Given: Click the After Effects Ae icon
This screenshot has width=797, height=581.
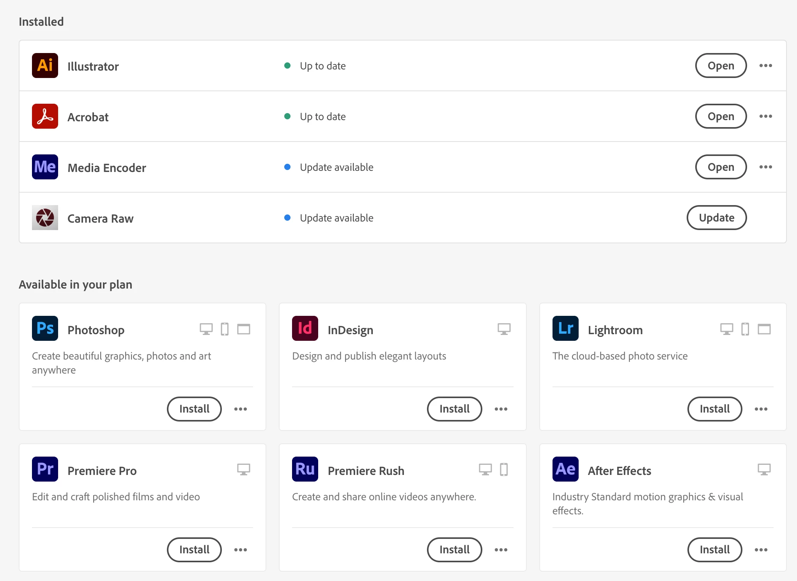Looking at the screenshot, I should tap(565, 469).
